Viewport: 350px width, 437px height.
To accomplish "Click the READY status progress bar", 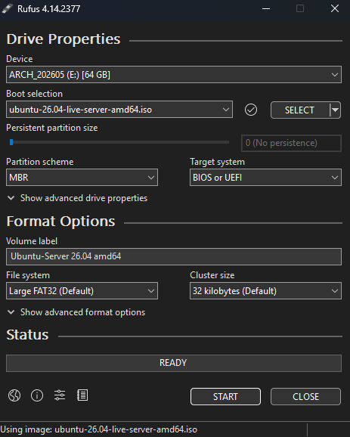I will click(x=174, y=363).
